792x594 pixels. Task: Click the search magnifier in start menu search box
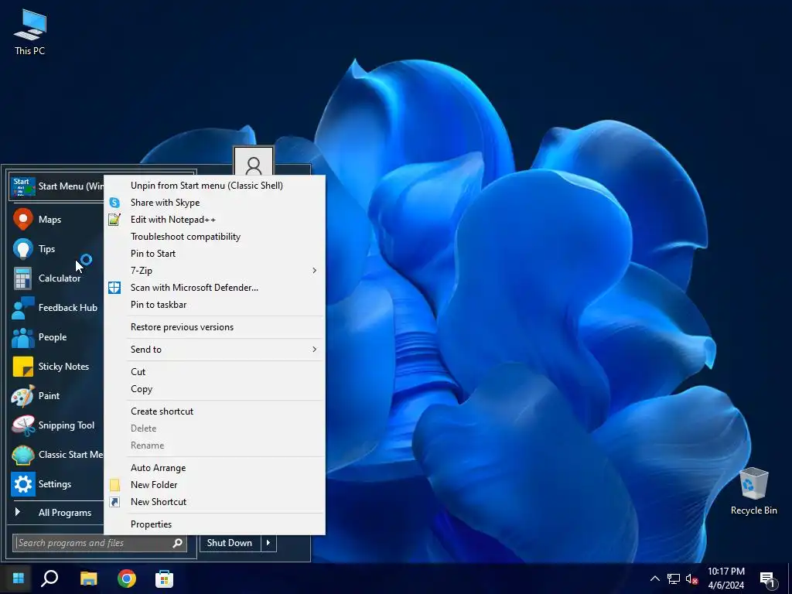pos(177,543)
